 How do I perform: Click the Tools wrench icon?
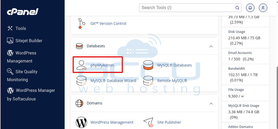pos(10,28)
